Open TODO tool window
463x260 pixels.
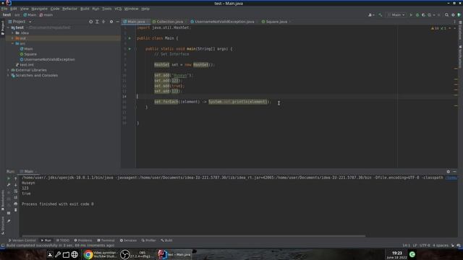coord(63,240)
